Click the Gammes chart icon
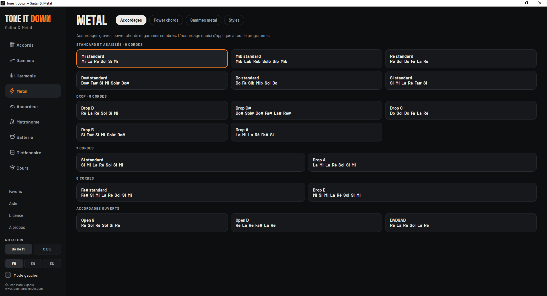This screenshot has height=296, width=547. pyautogui.click(x=12, y=60)
